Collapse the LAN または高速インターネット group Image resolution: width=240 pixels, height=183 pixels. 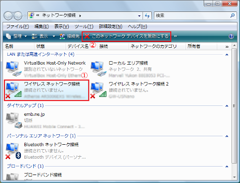(x=227, y=55)
